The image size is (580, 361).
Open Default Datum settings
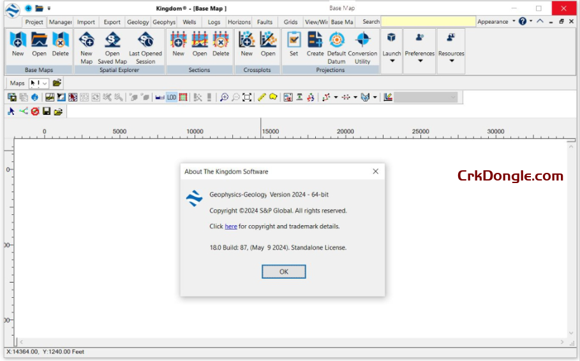(x=336, y=48)
